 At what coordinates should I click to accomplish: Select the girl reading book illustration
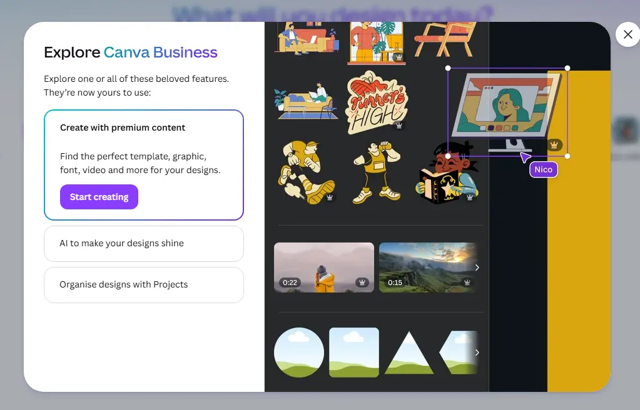[447, 172]
